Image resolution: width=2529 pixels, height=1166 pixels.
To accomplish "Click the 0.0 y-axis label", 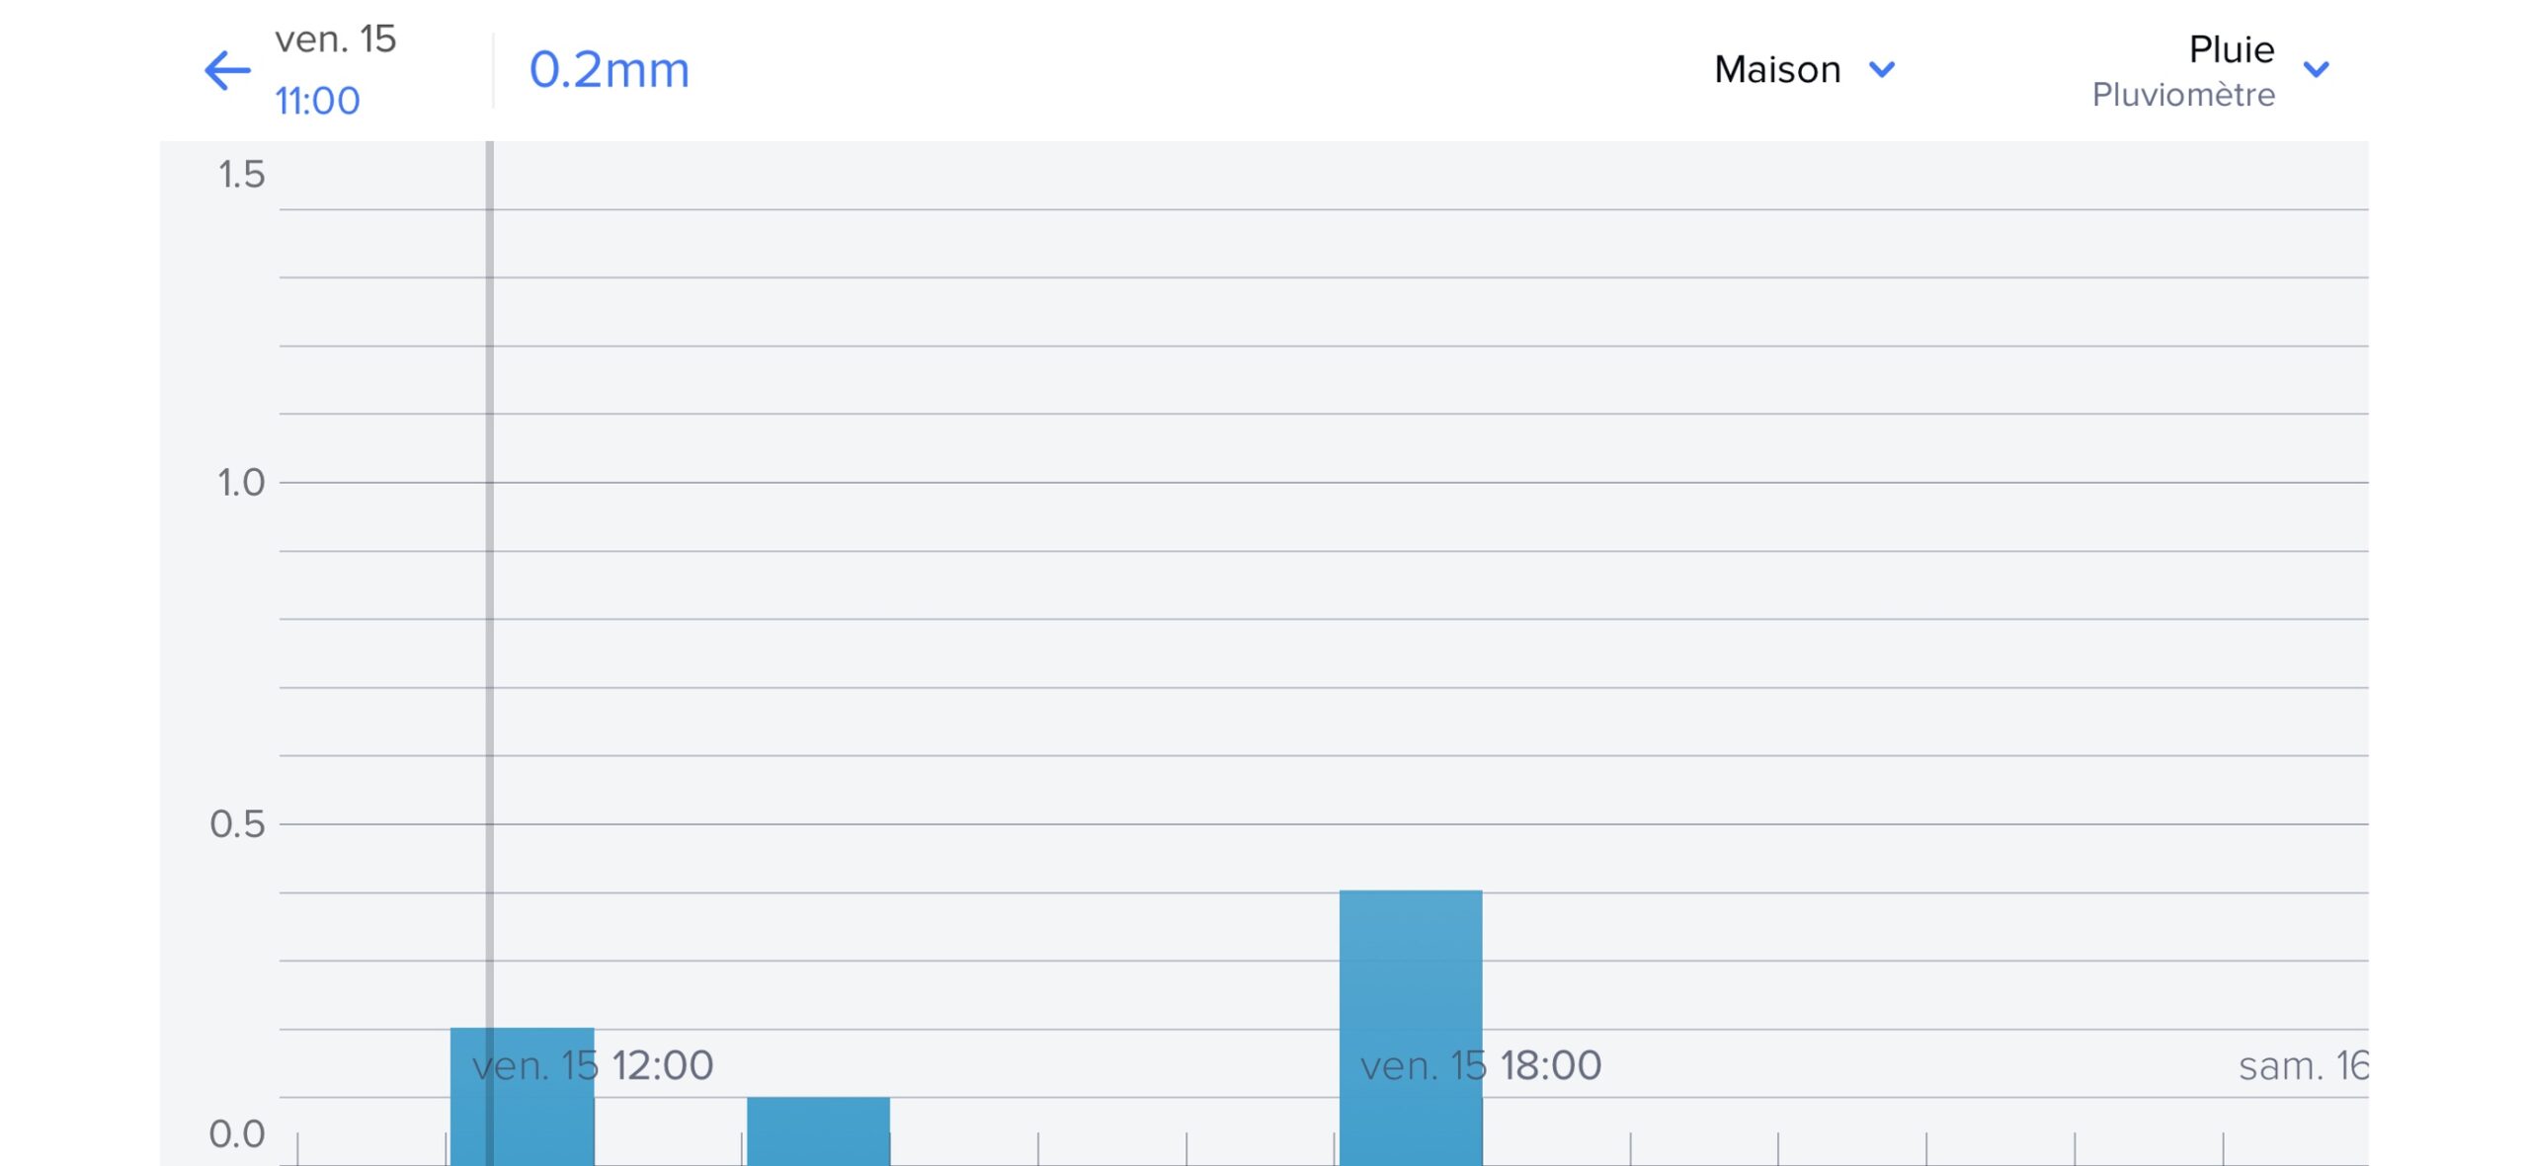I will click(237, 1133).
